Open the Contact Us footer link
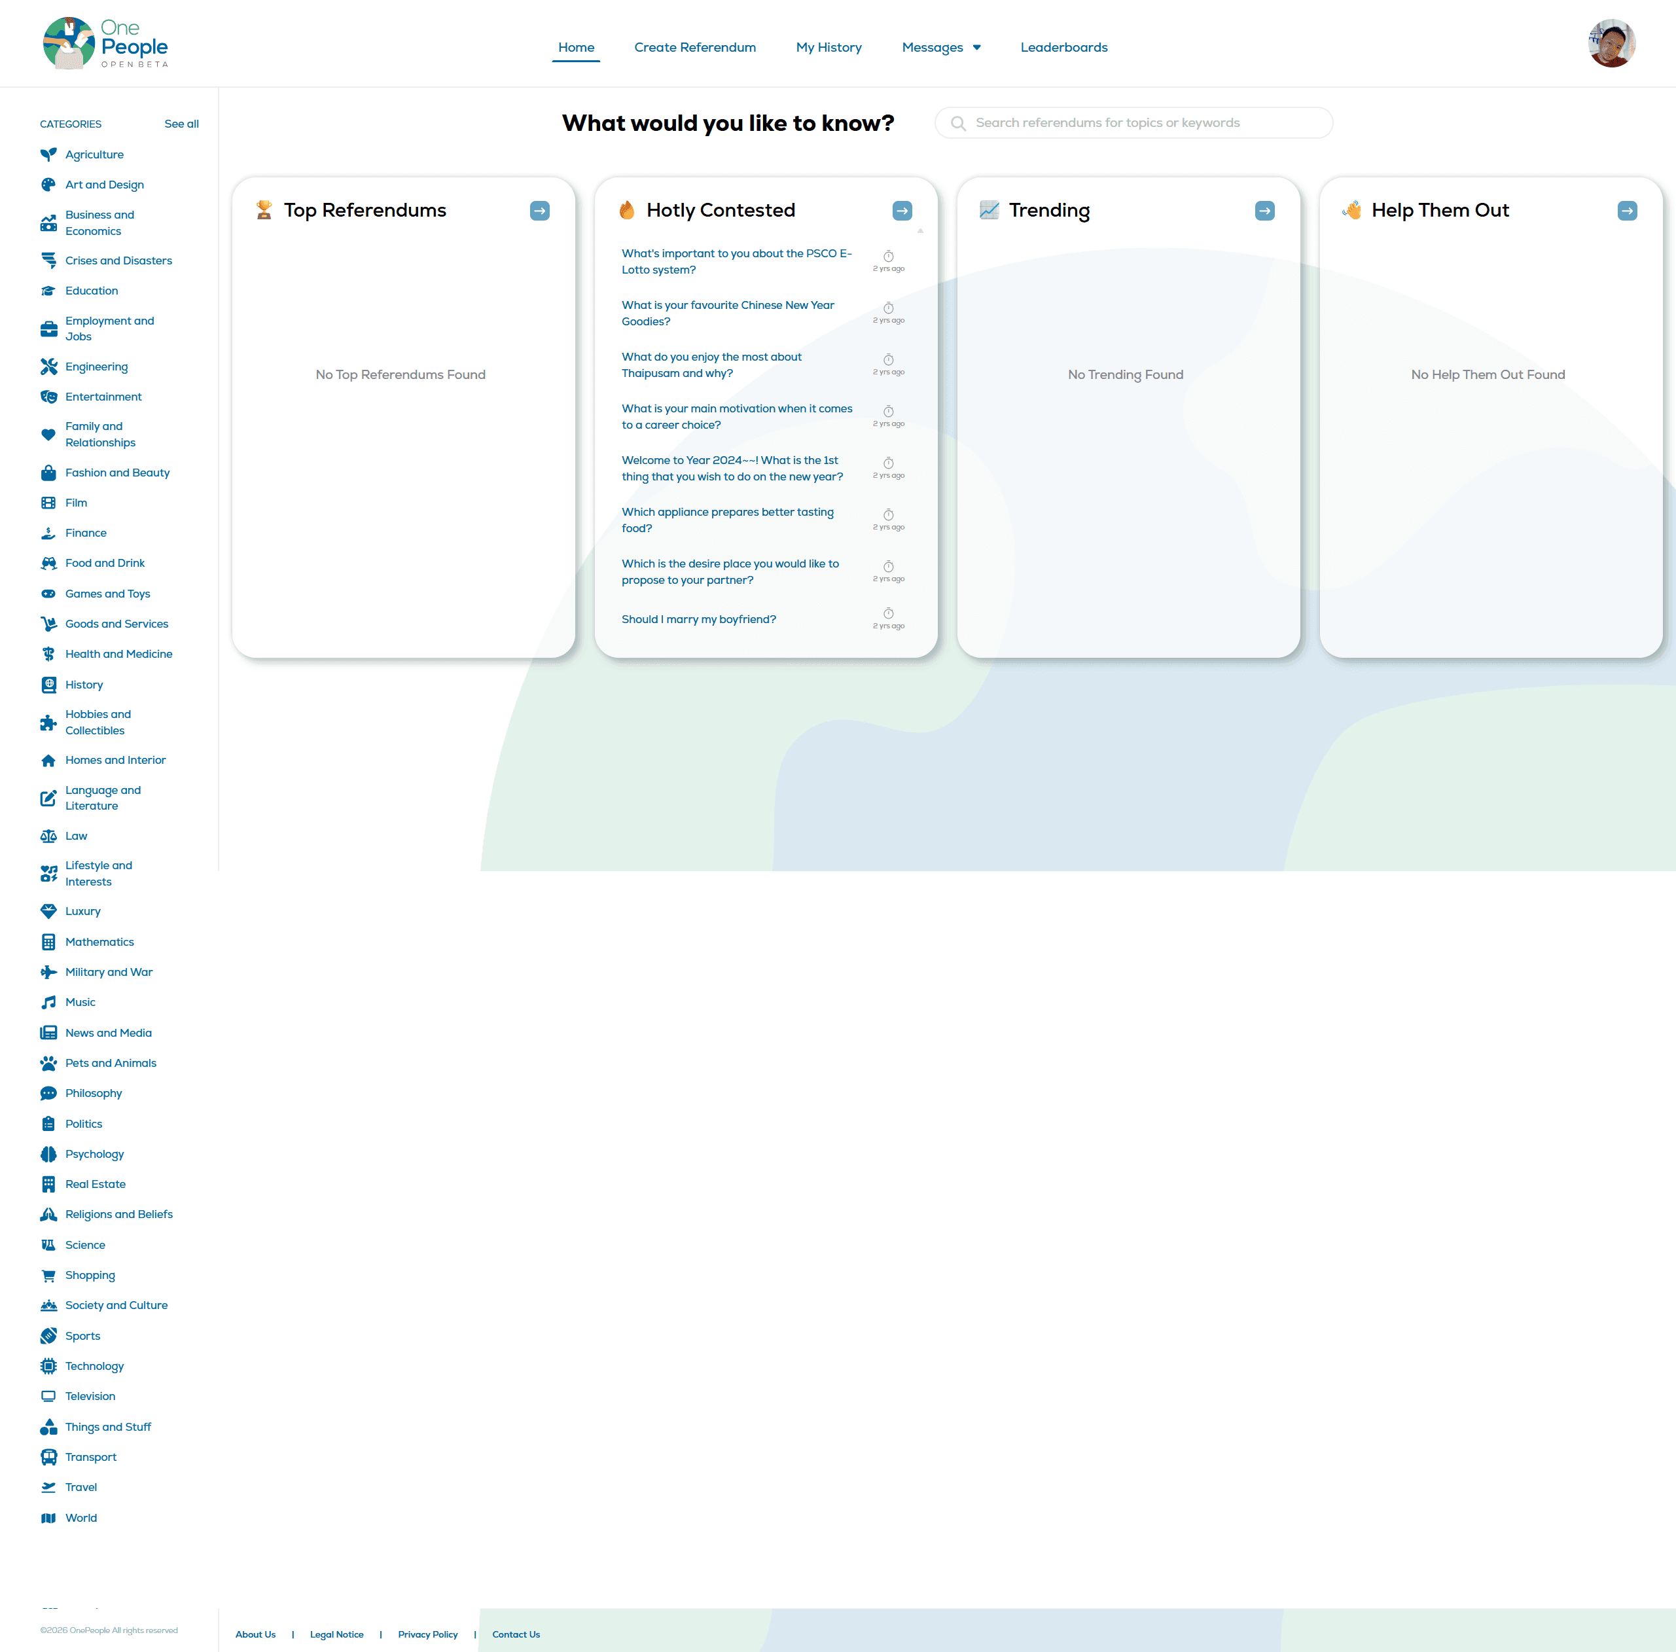Viewport: 1676px width, 1652px height. (x=516, y=1634)
